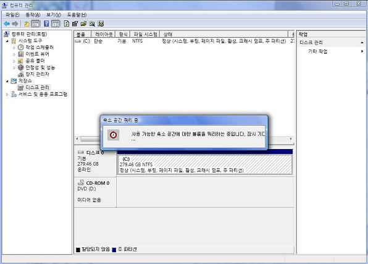The height and width of the screenshot is (264, 368).
Task: Click the 저장소 storage icon in tree
Action: 14,81
